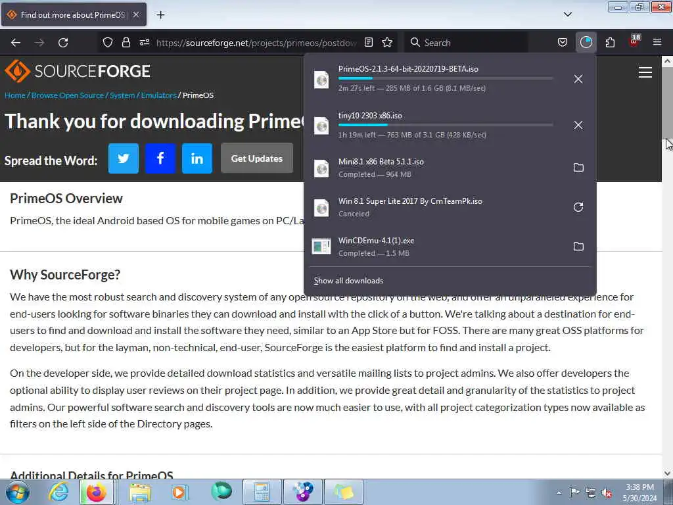
Task: Click the Firefox taskbar icon
Action: click(97, 492)
